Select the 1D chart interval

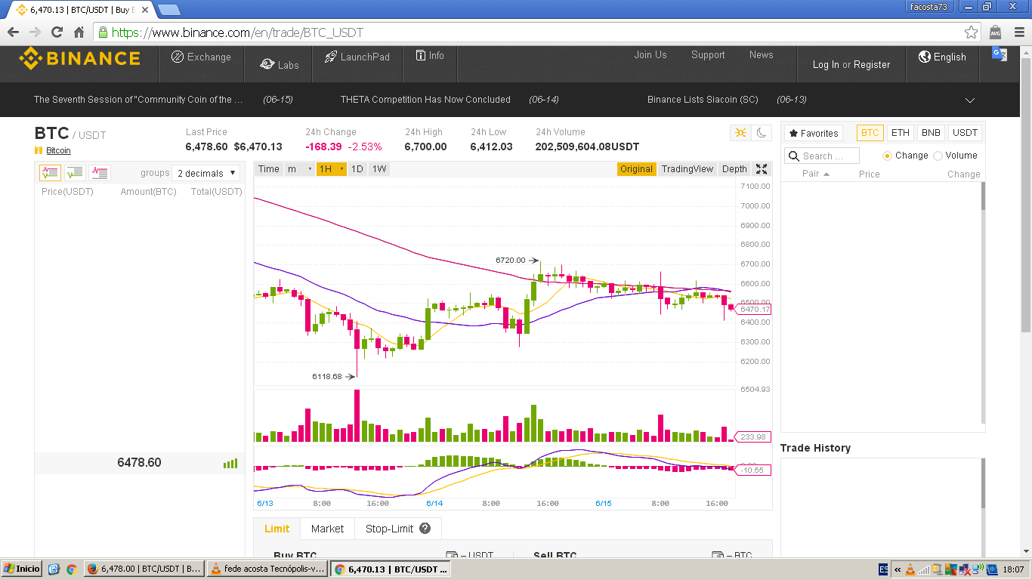coord(357,169)
